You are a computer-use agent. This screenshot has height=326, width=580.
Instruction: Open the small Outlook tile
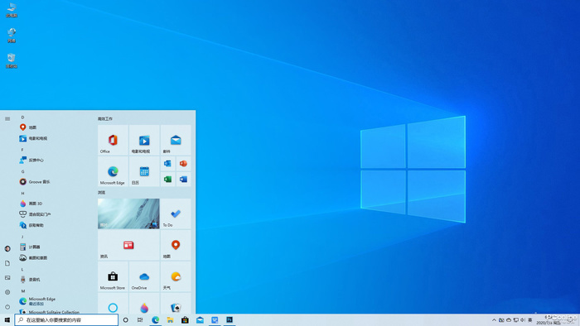168,164
